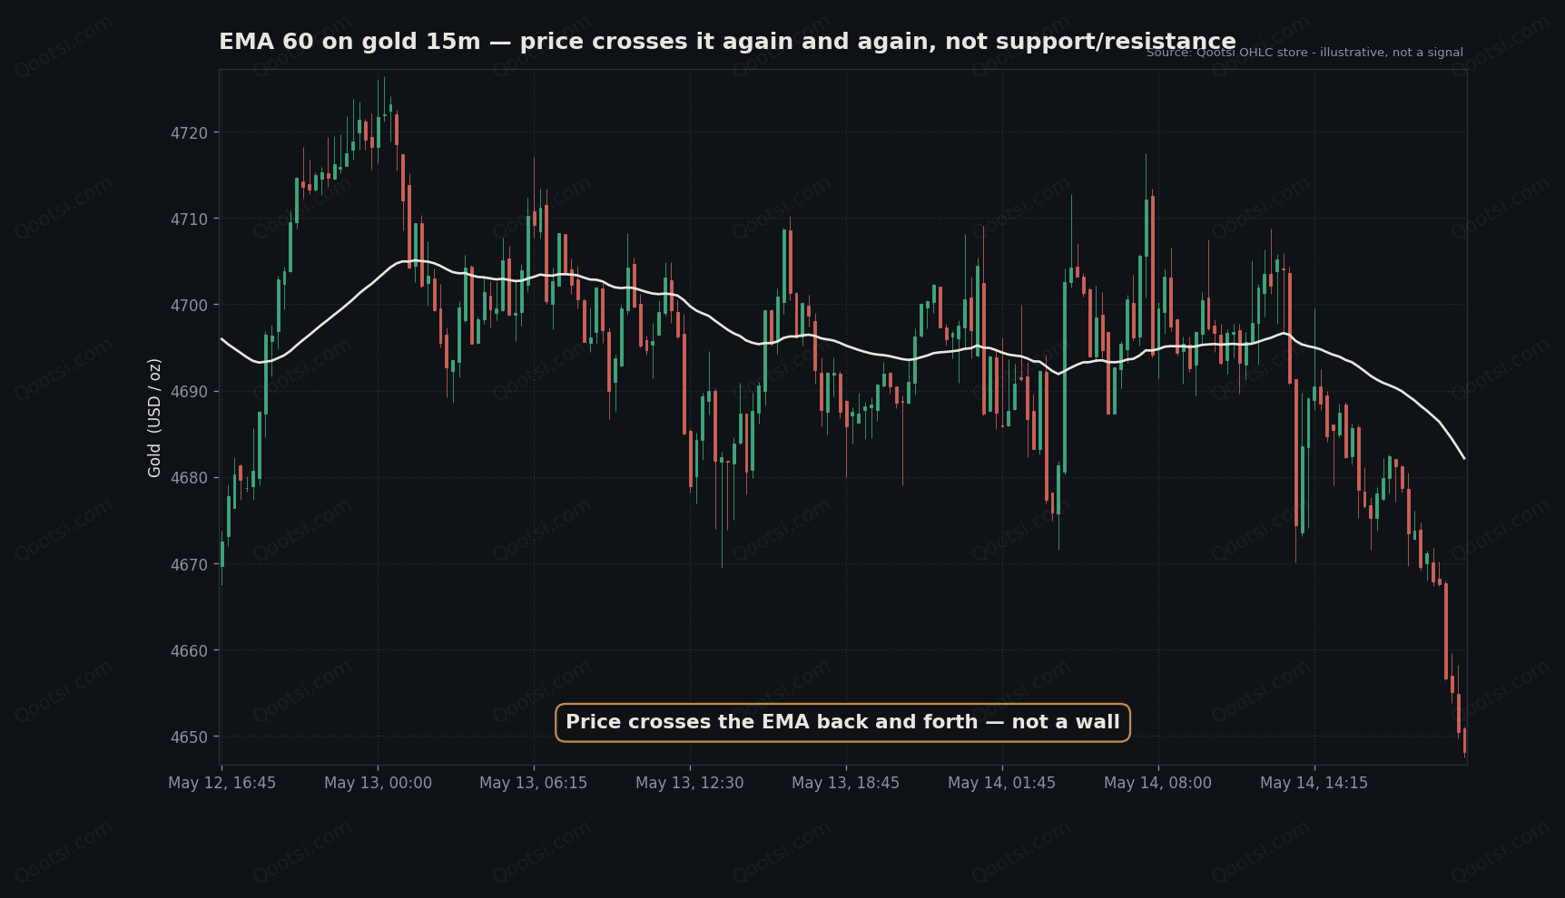Click the Gold (USD / oz) axis title
The width and height of the screenshot is (1565, 898).
tap(154, 417)
